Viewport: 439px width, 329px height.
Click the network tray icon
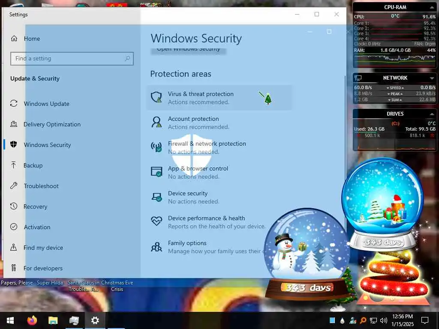point(373,320)
